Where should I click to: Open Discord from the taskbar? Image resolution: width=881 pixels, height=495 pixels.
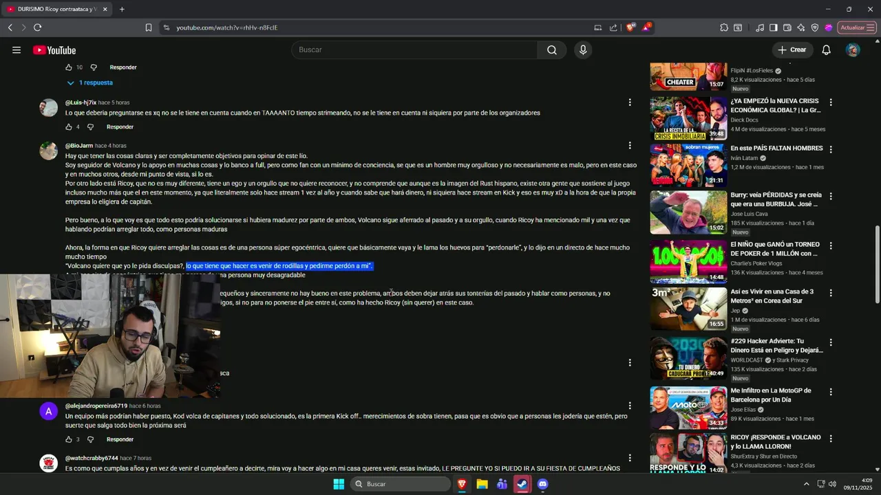click(542, 484)
